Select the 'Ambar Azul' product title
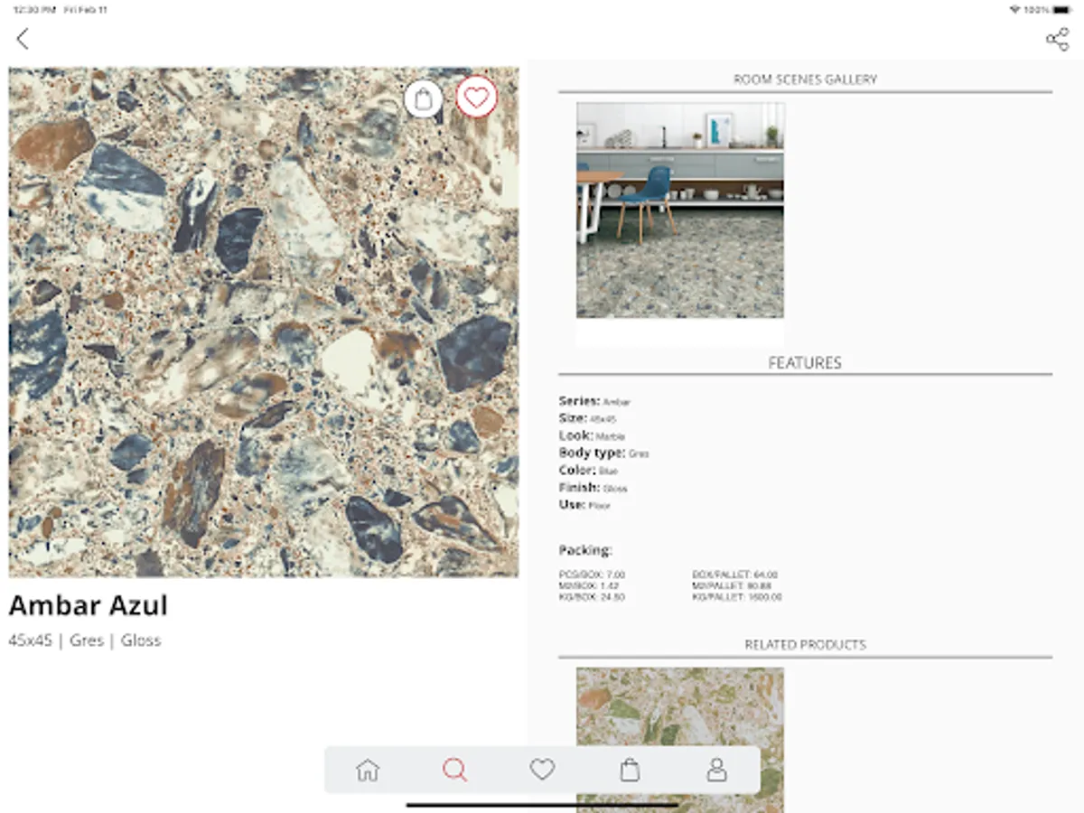 pos(89,605)
